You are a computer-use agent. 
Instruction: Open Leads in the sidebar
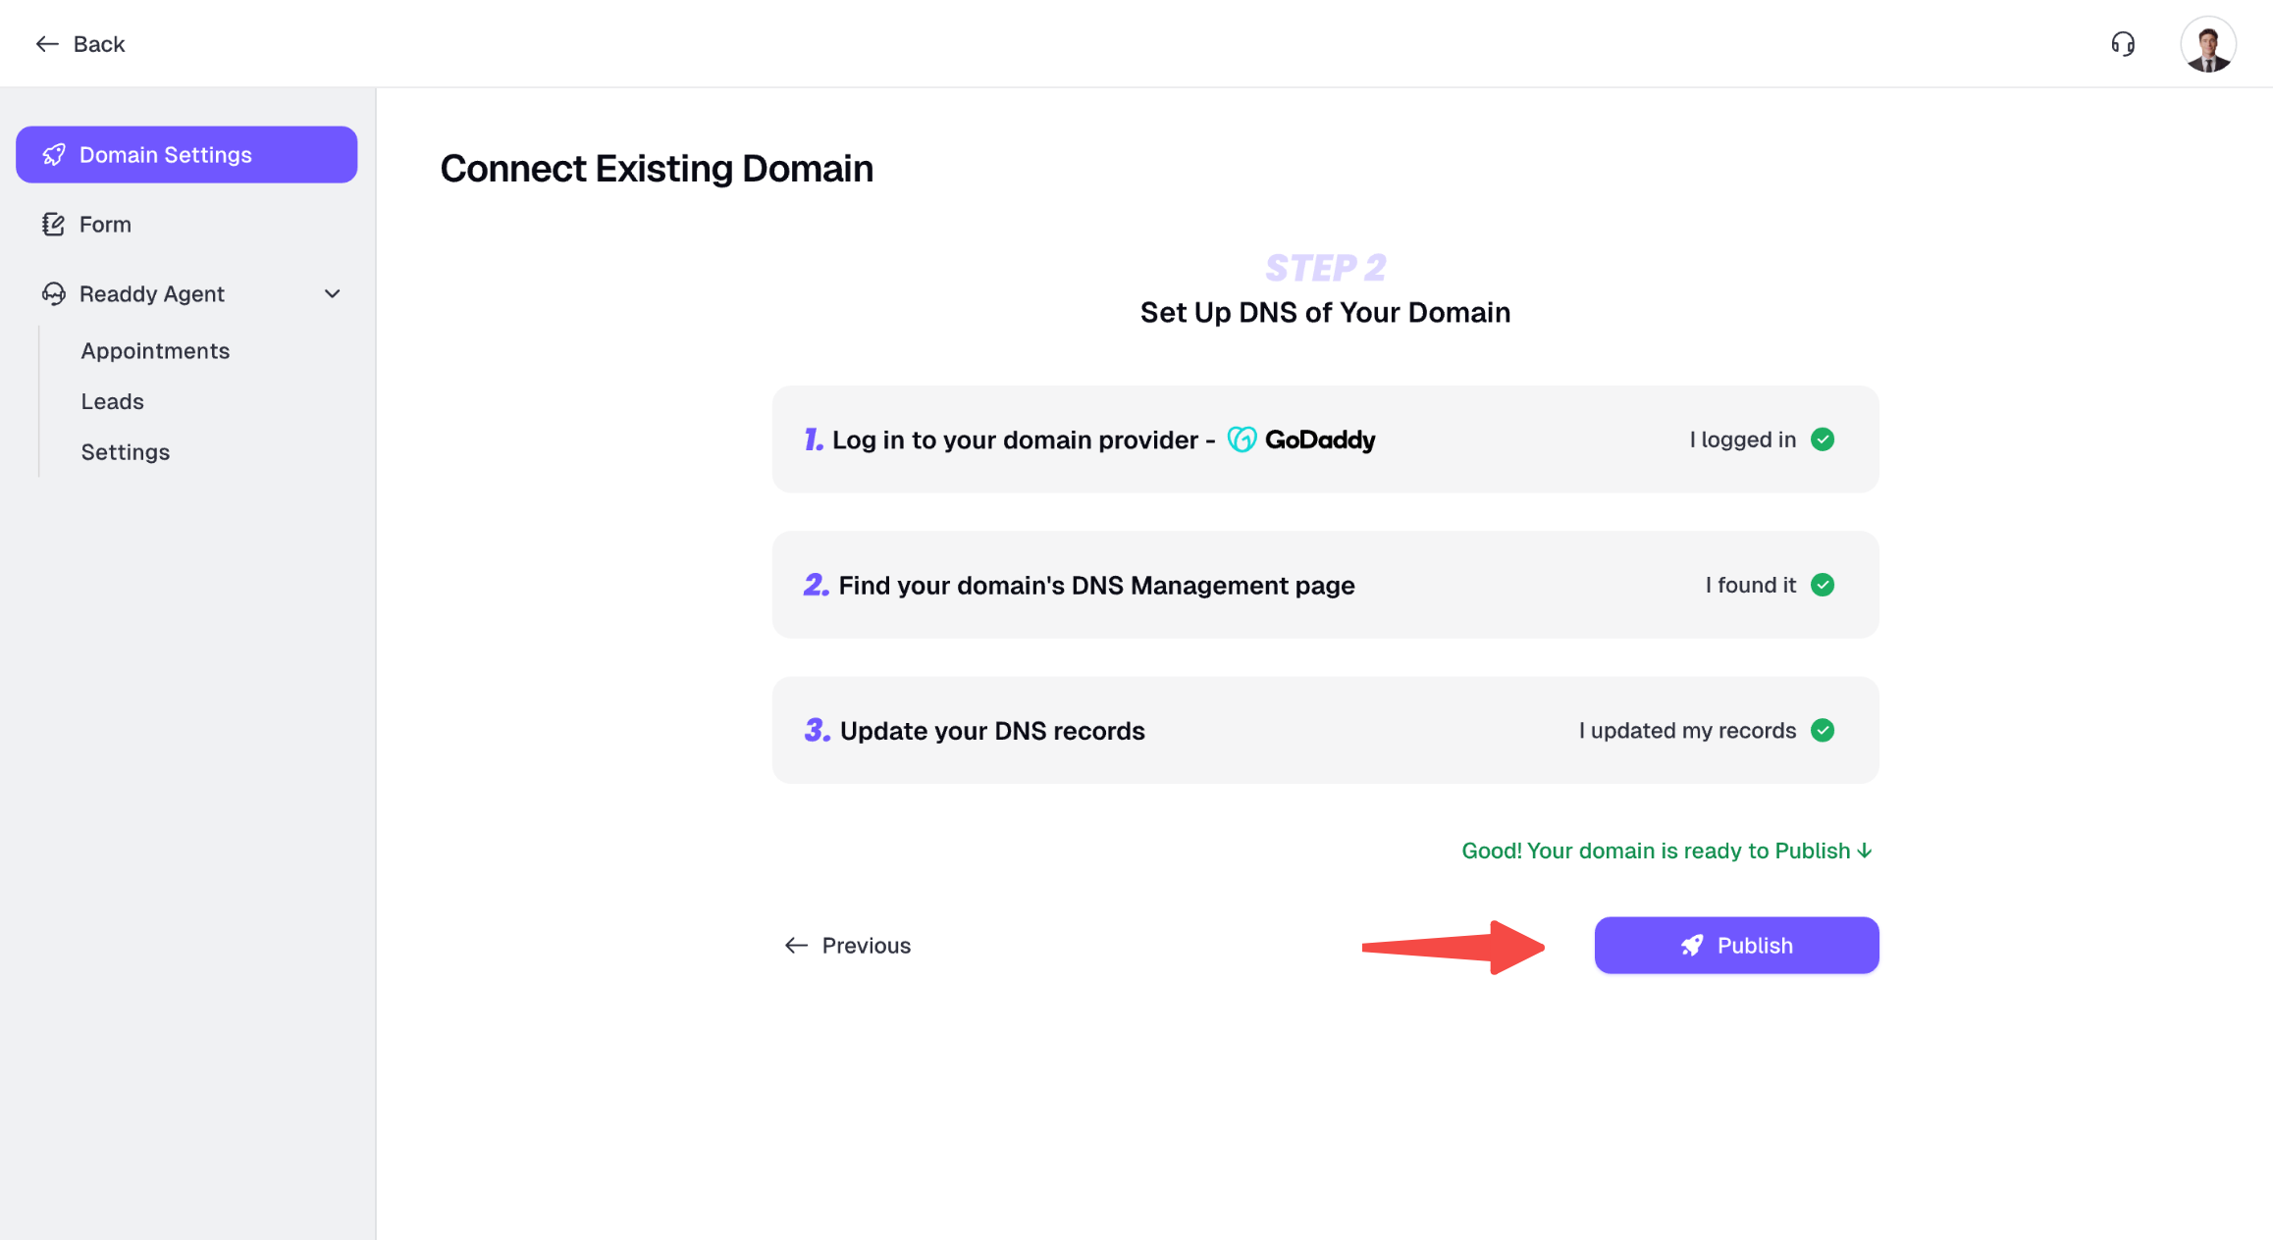tap(112, 402)
